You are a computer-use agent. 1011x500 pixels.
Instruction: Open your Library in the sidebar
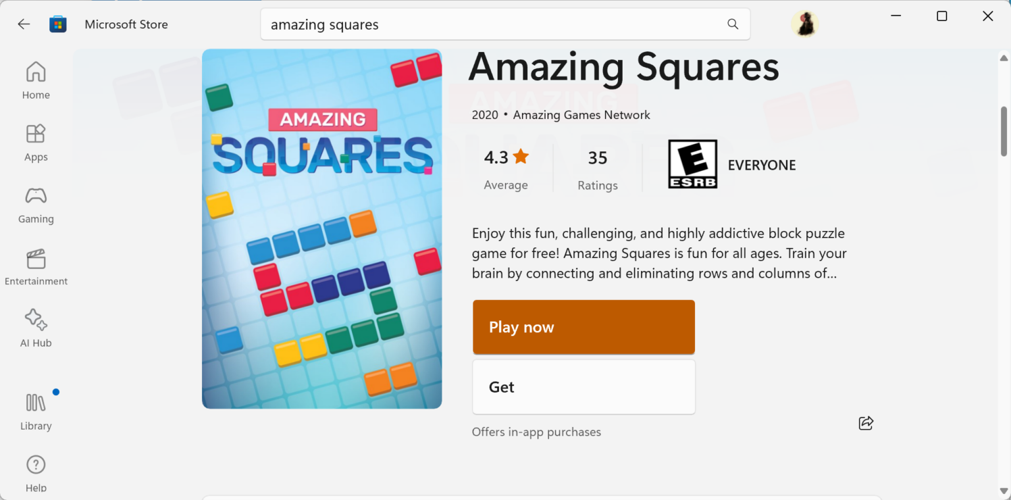(36, 410)
